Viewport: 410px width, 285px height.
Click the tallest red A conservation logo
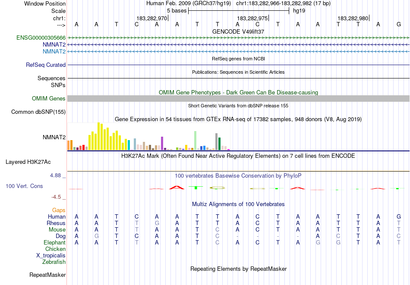click(177, 187)
